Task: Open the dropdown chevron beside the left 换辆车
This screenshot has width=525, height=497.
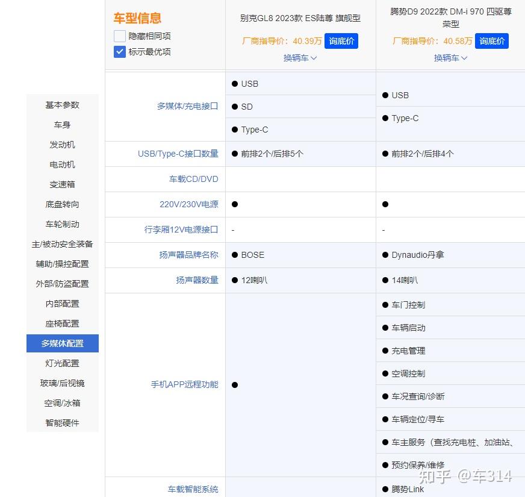Action: [313, 58]
